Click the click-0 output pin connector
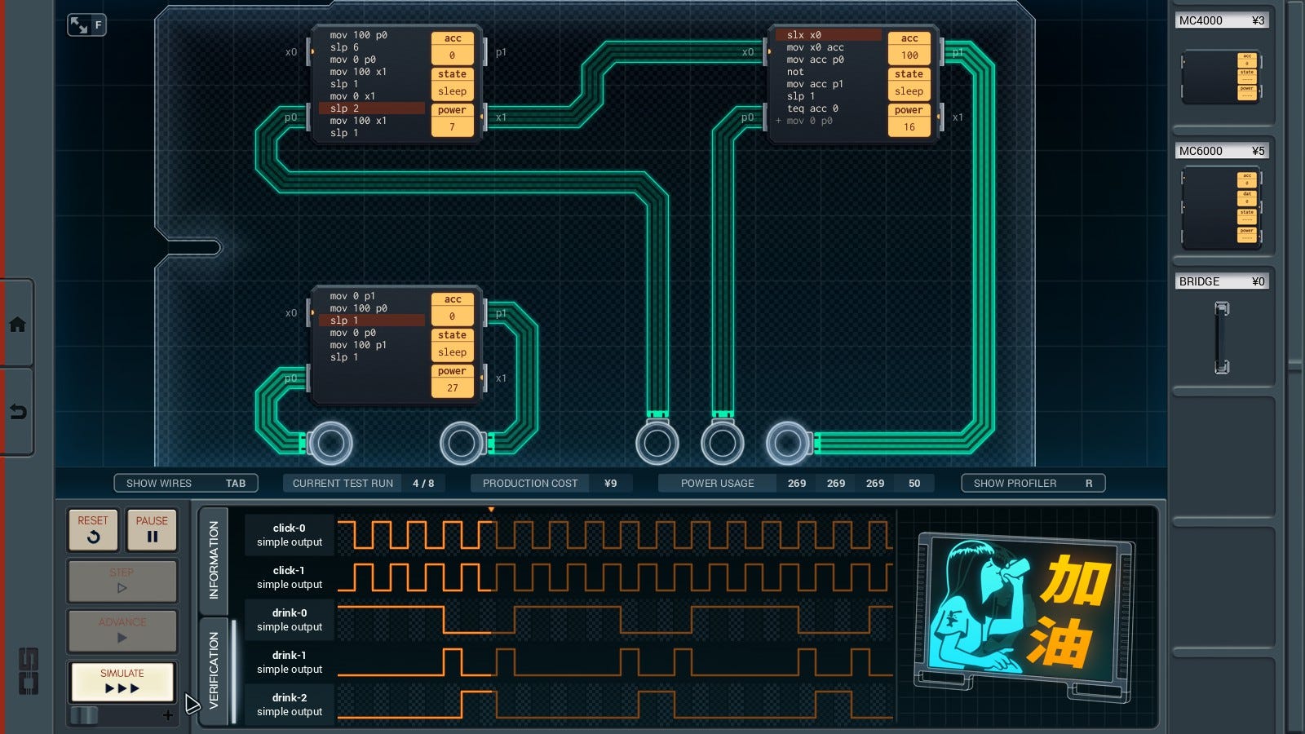The image size is (1305, 734). [x=330, y=443]
